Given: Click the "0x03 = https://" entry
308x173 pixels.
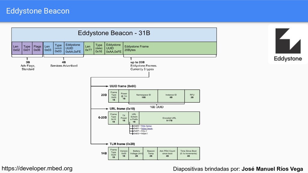Looking at the screenshot, I should (141, 134).
